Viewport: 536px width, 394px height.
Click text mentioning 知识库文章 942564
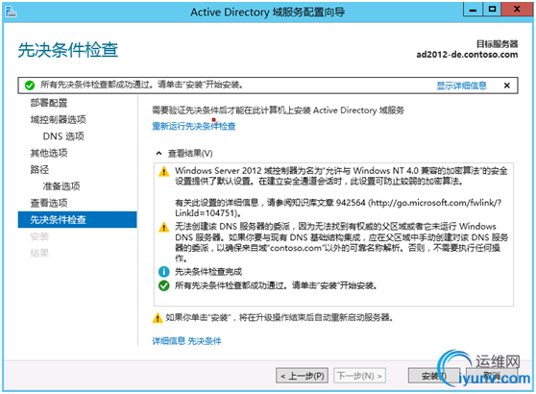pos(338,208)
